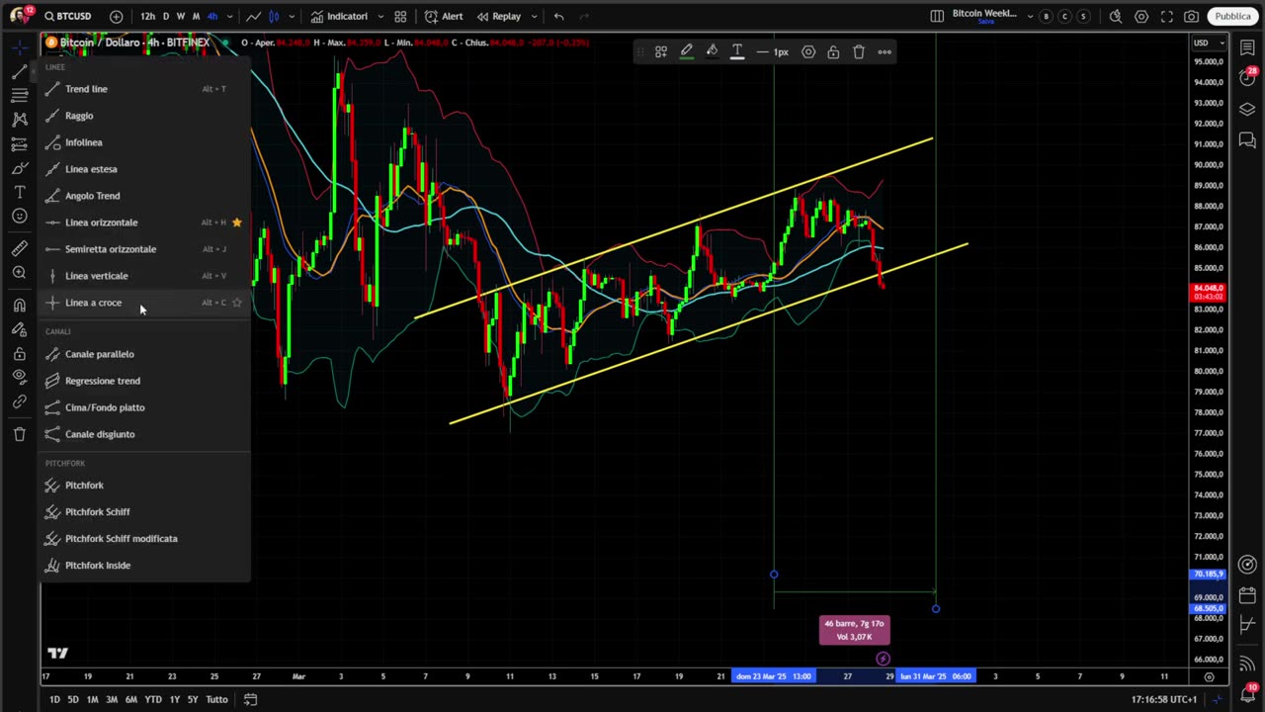
Task: Select candlestick chart type icon
Action: pos(275,16)
